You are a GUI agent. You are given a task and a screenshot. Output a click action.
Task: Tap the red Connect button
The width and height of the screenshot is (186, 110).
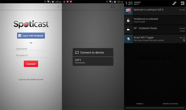tap(31, 64)
